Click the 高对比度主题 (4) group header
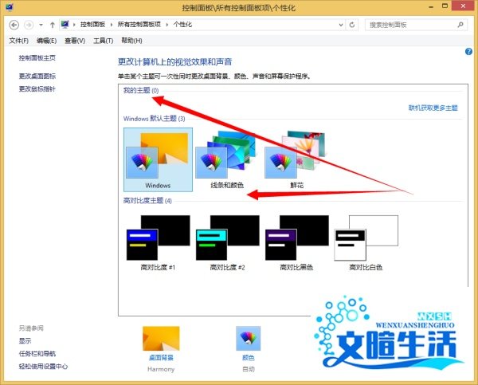The image size is (478, 385). tap(147, 200)
